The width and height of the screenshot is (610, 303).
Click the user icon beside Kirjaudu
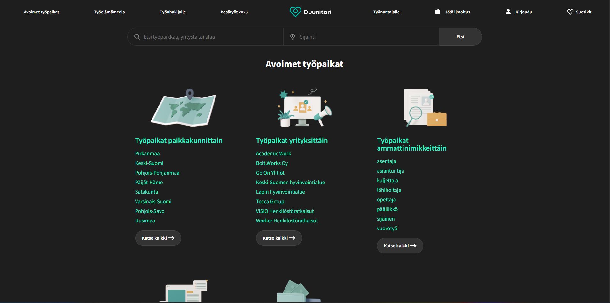[x=508, y=12]
